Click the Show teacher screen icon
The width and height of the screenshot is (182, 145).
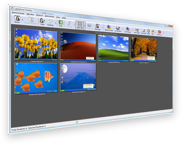pyautogui.click(x=17, y=18)
